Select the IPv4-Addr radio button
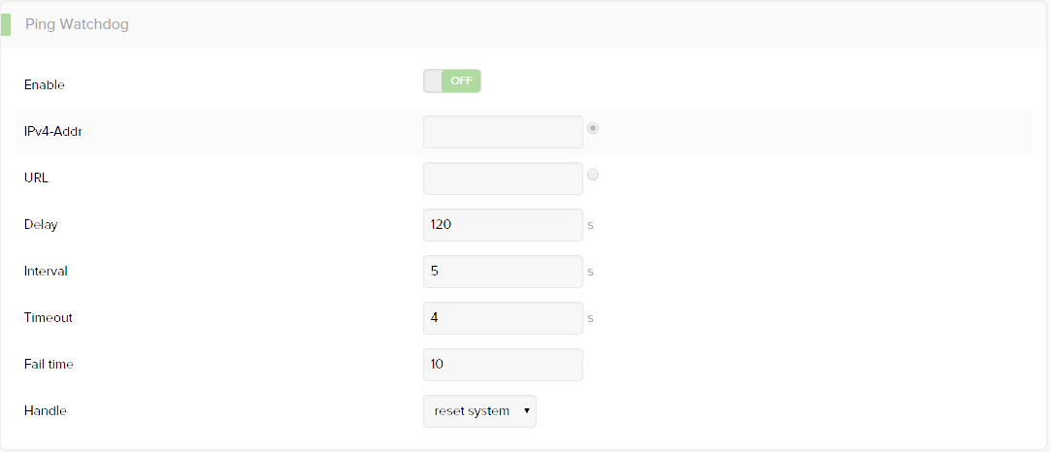Viewport: 1050px width, 452px height. pos(593,128)
